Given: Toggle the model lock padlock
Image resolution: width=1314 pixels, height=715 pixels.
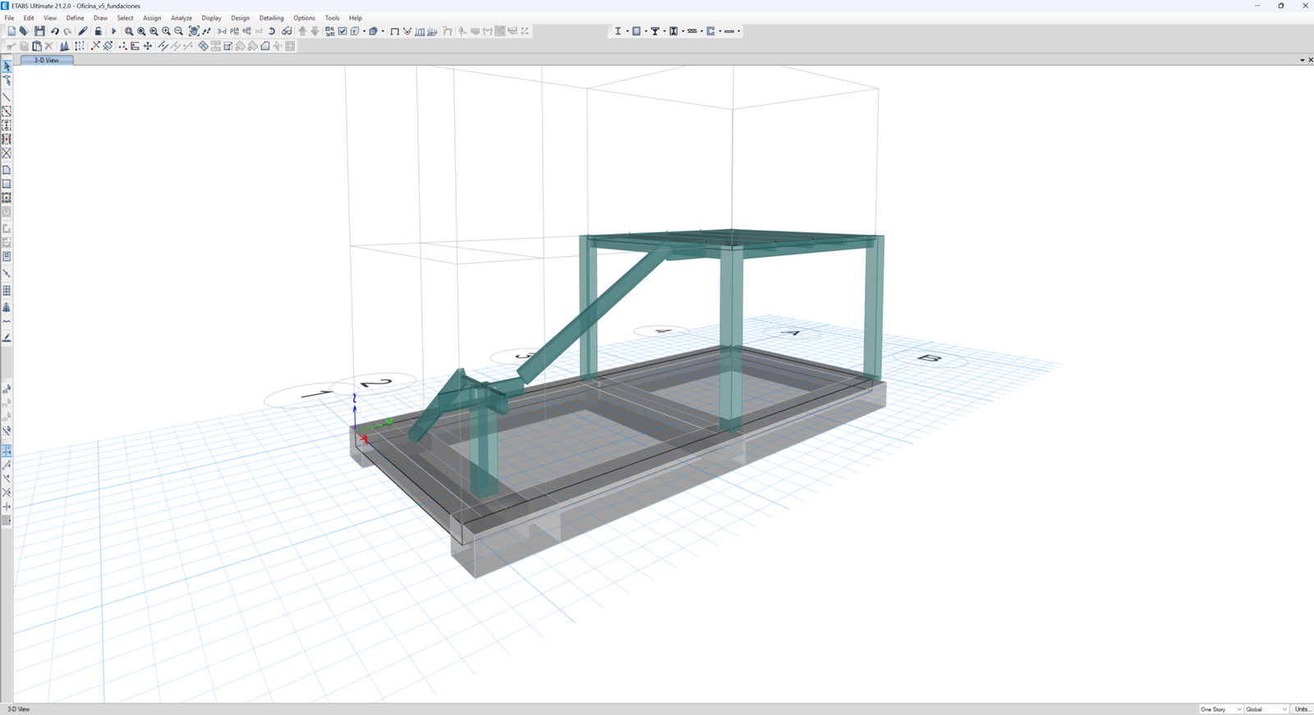Looking at the screenshot, I should [98, 31].
